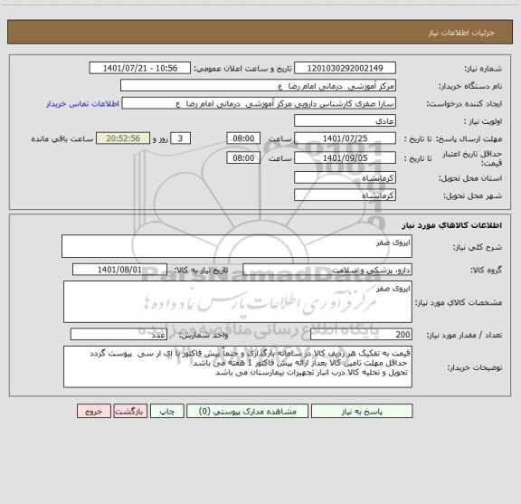Click the اطلاعات کالاهای مورد نیاز heading
This screenshot has height=504, width=521.
(452, 225)
